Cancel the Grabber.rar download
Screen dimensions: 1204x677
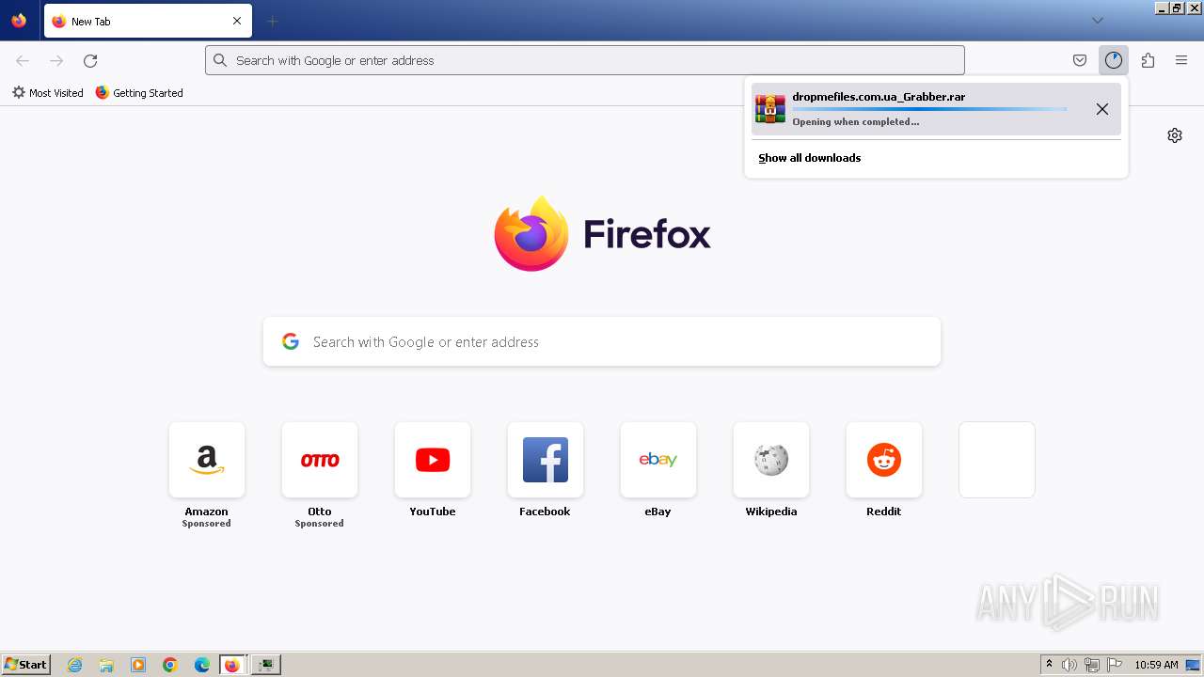coord(1102,109)
